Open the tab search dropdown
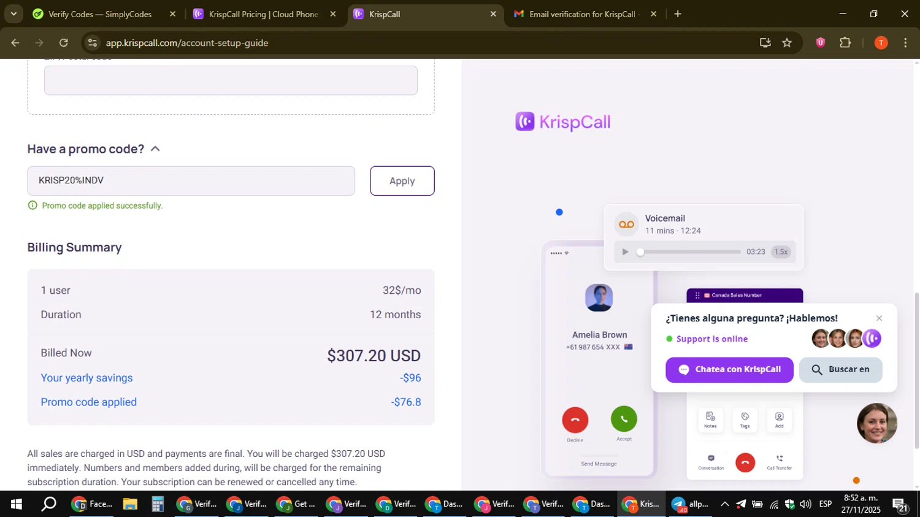Image resolution: width=920 pixels, height=517 pixels. (x=13, y=14)
